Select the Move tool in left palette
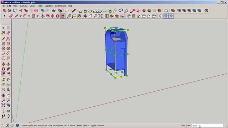This screenshot has width=228, height=128. tap(3, 64)
